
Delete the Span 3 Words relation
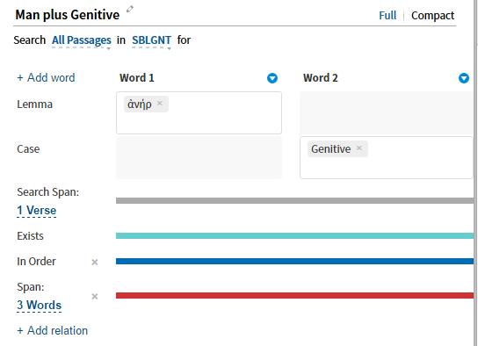tap(95, 296)
